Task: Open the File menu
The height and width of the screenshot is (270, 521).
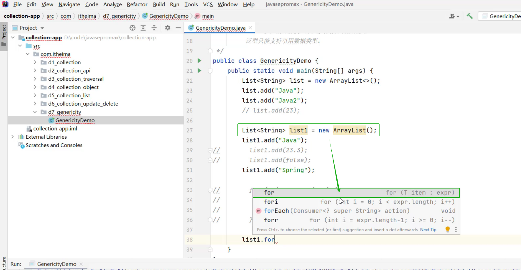Action: [x=17, y=4]
